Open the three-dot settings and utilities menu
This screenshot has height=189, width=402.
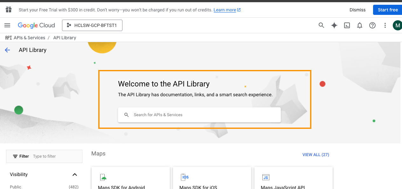click(x=385, y=25)
